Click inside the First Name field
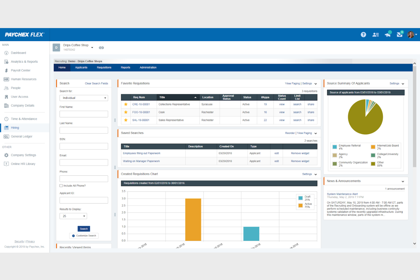The image size is (420, 280). tap(84, 114)
